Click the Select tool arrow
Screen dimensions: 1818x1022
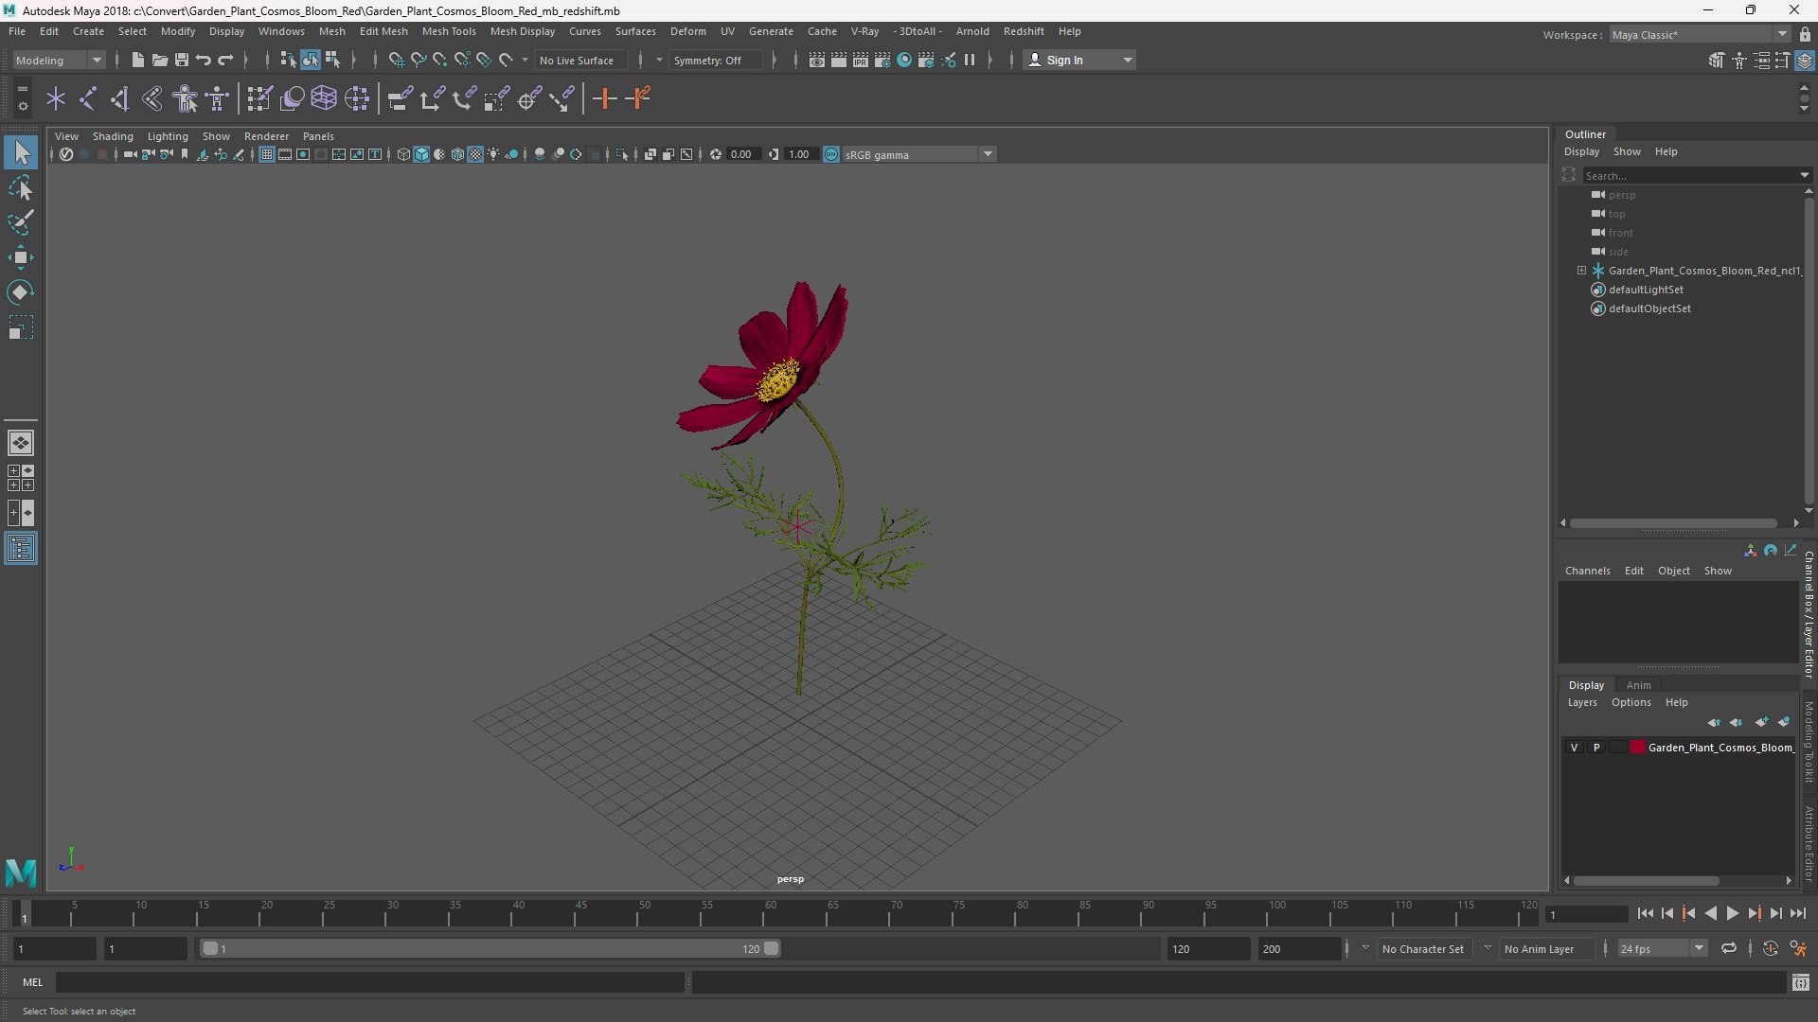(21, 152)
